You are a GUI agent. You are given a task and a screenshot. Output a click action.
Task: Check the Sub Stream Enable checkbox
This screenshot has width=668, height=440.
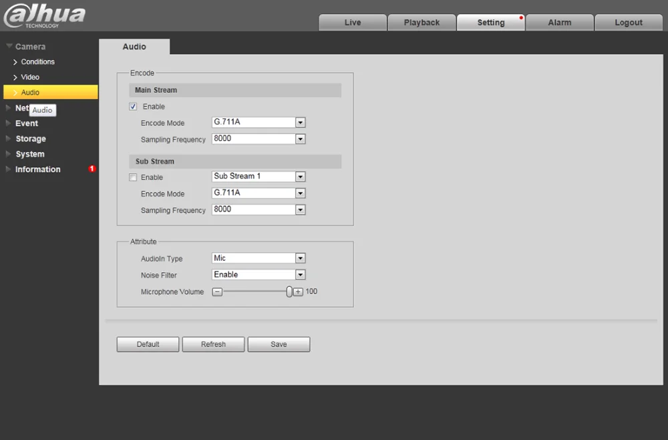coord(133,177)
